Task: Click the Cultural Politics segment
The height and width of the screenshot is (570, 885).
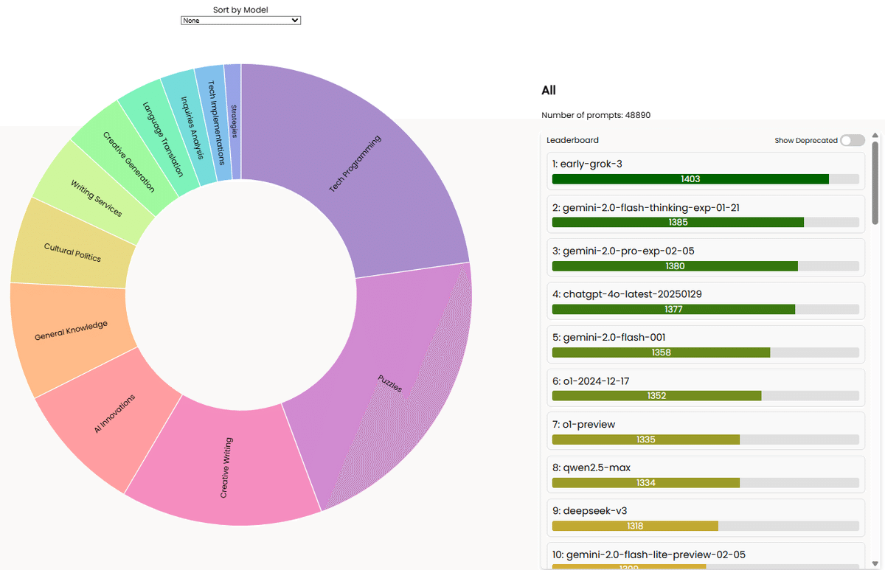Action: tap(71, 251)
